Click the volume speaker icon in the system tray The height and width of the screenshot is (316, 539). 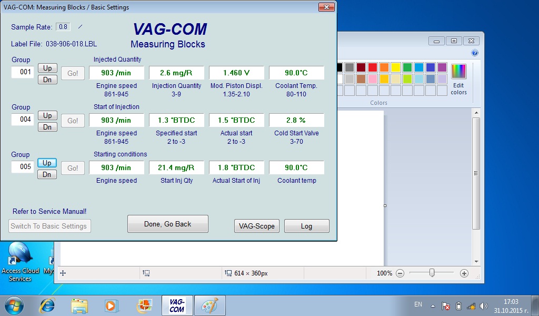483,306
